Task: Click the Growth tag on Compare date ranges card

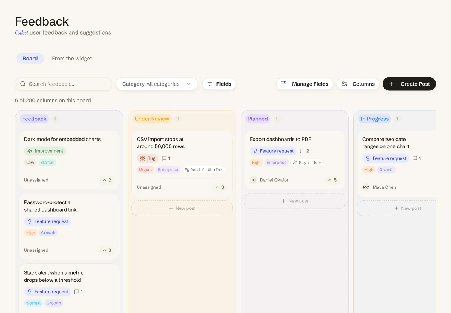Action: [386, 170]
